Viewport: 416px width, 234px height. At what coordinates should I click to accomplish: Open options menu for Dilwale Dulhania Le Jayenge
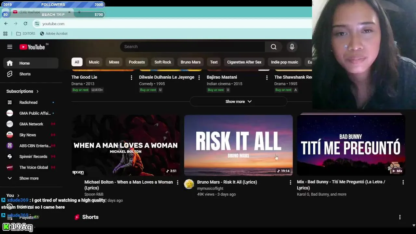pos(199,77)
